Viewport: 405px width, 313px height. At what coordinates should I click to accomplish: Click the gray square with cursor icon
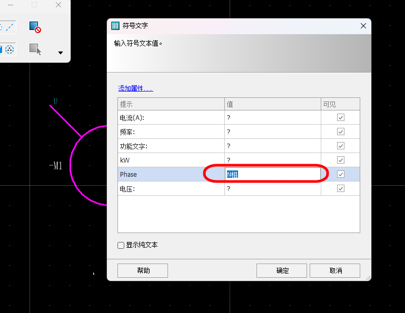[35, 49]
